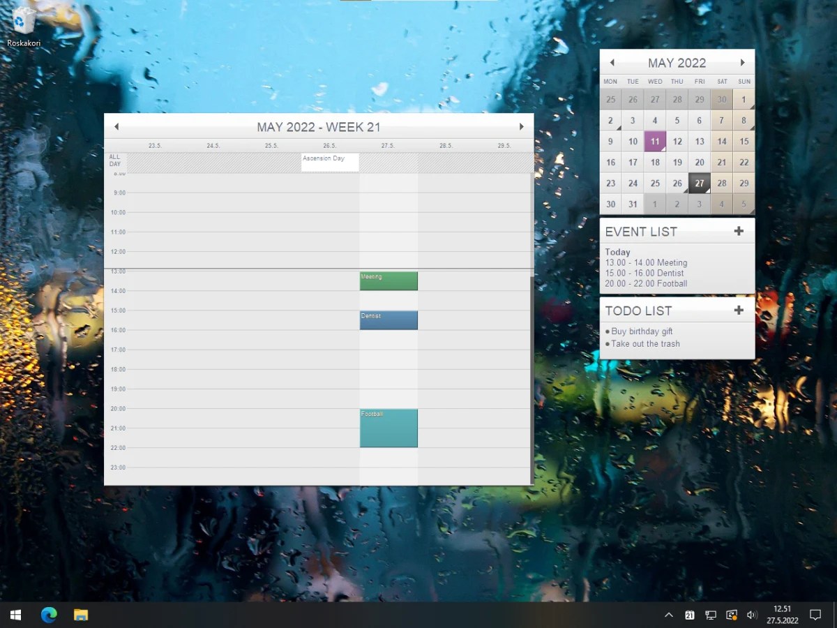Open the tray calendar widget icon showing 21

(690, 615)
